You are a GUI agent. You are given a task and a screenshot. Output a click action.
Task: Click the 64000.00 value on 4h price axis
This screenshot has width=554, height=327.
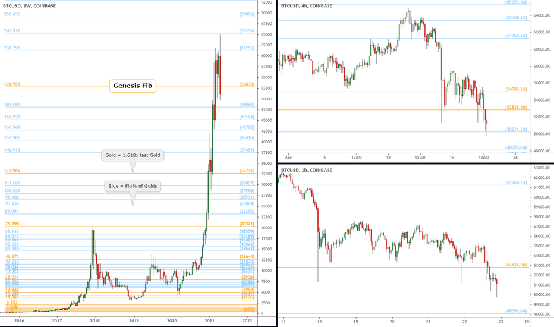coord(542,15)
